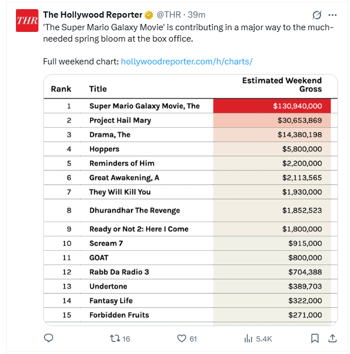
Task: Like the post with 61 likes
Action: 187,339
